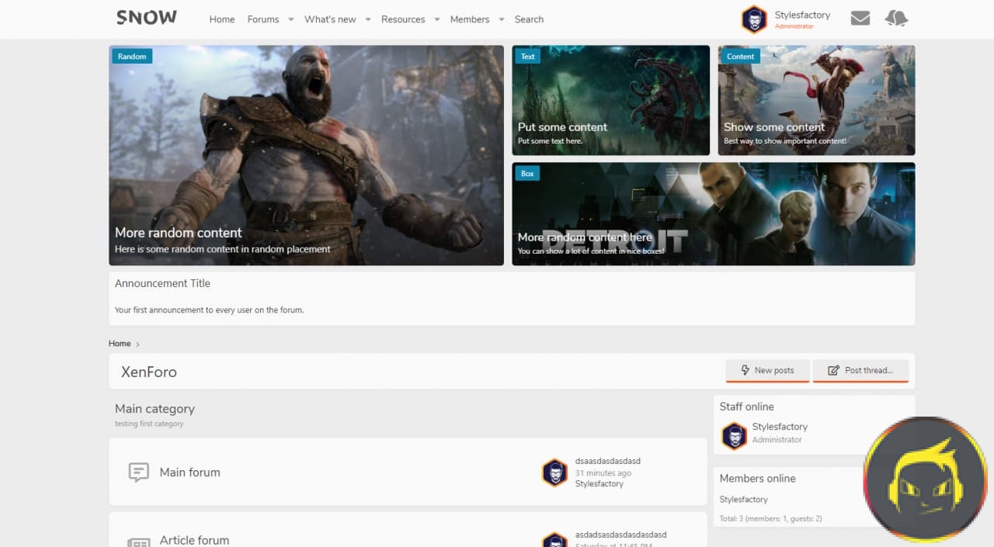The width and height of the screenshot is (994, 547).
Task: Open the 'More random content' featured image
Action: click(x=306, y=155)
